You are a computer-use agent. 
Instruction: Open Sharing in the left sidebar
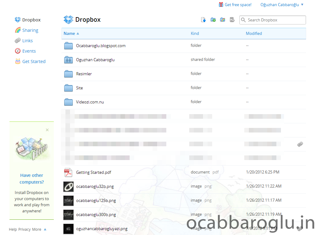(x=30, y=30)
